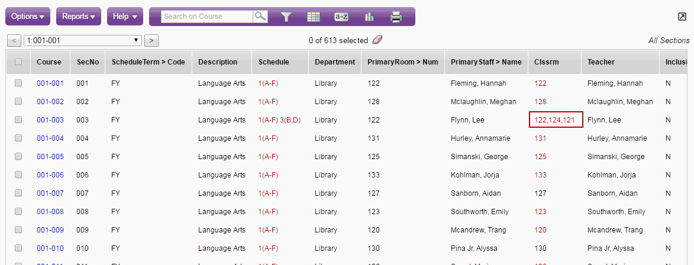Open course link 001-003
694x265 pixels.
point(50,120)
